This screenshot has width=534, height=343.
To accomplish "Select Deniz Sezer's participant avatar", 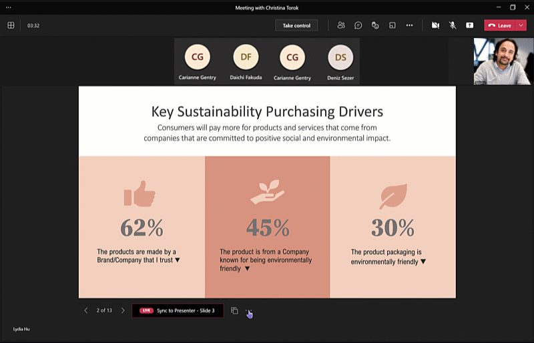I will tap(340, 57).
